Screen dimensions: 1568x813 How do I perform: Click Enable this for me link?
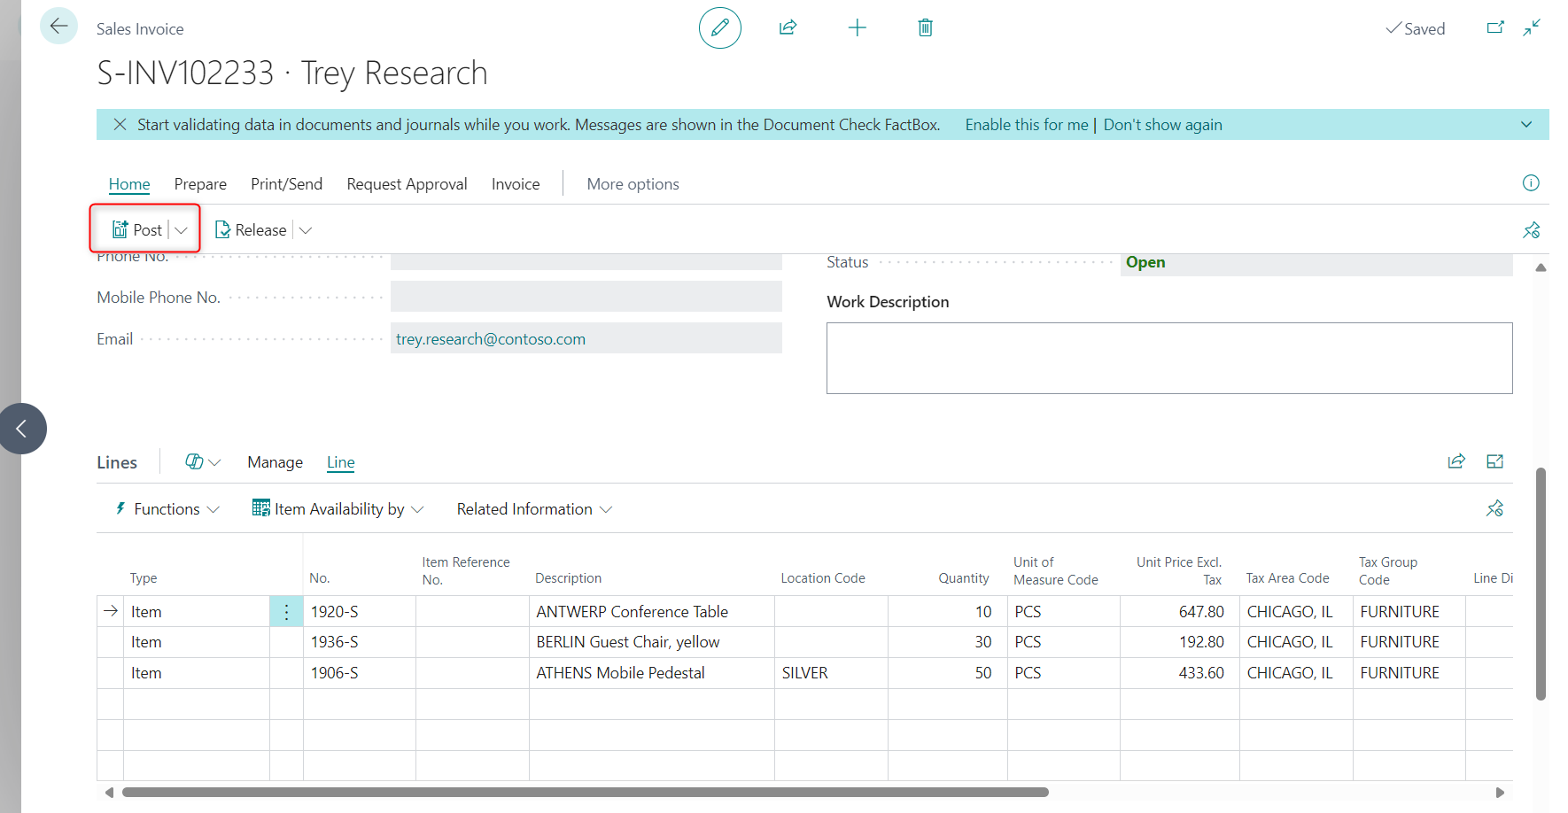pyautogui.click(x=1027, y=125)
